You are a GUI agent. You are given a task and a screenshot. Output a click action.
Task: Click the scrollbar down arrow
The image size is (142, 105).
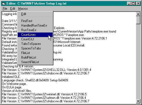138,101
